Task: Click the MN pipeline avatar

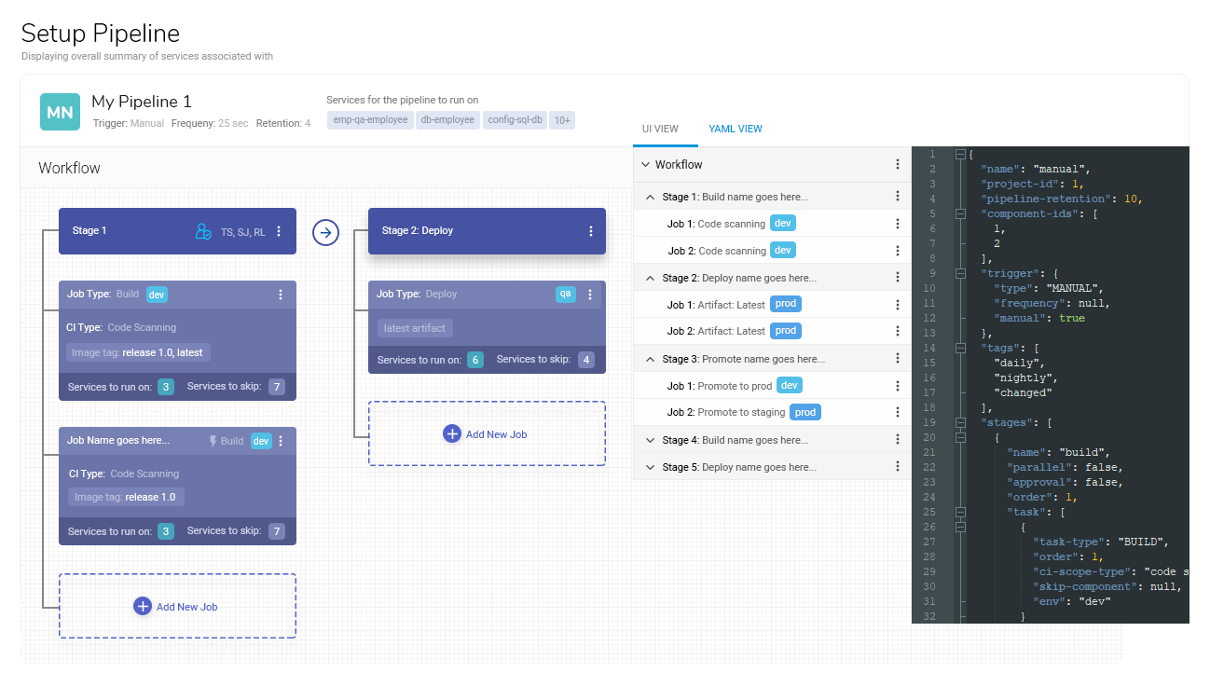Action: pyautogui.click(x=60, y=112)
